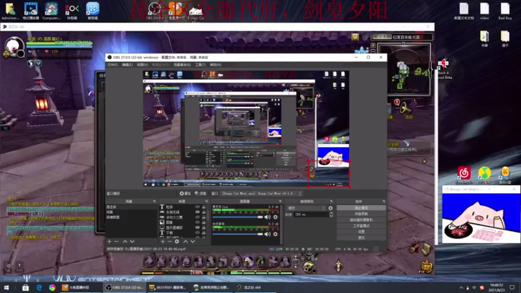The height and width of the screenshot is (293, 521).
Task: Open the Tools (工具) menu in OBS
Action: click(201, 64)
